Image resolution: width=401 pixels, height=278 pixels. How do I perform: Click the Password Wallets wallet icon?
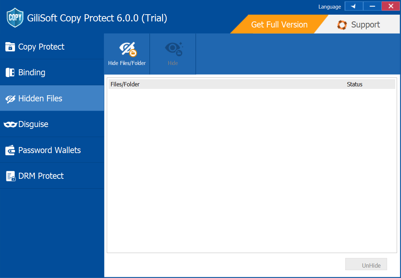coord(10,150)
